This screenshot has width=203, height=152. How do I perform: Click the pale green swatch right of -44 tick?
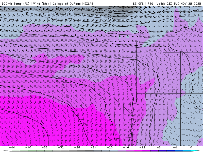[16, 151]
